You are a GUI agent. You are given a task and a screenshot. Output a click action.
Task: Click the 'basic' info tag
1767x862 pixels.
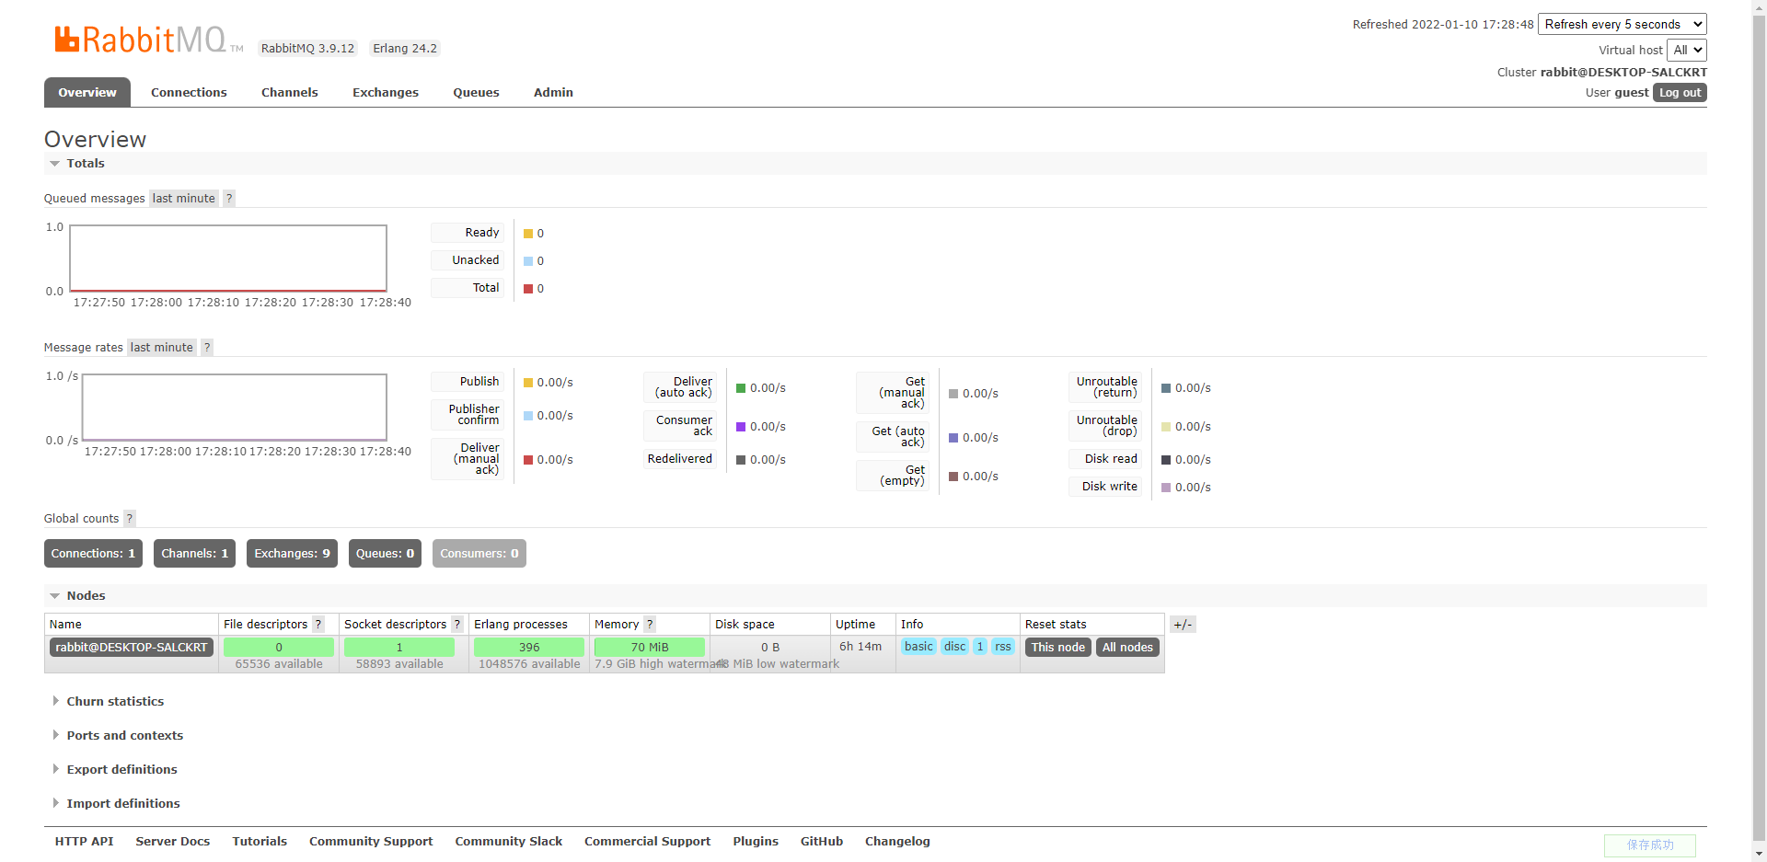tap(918, 647)
